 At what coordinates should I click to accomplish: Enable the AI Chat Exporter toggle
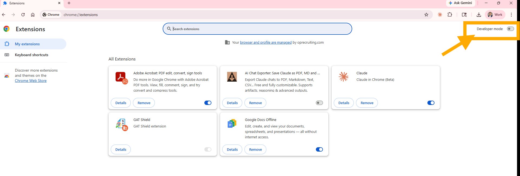pyautogui.click(x=319, y=103)
